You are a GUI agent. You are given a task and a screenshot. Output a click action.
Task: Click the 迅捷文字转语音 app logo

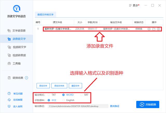pyautogui.click(x=17, y=9)
